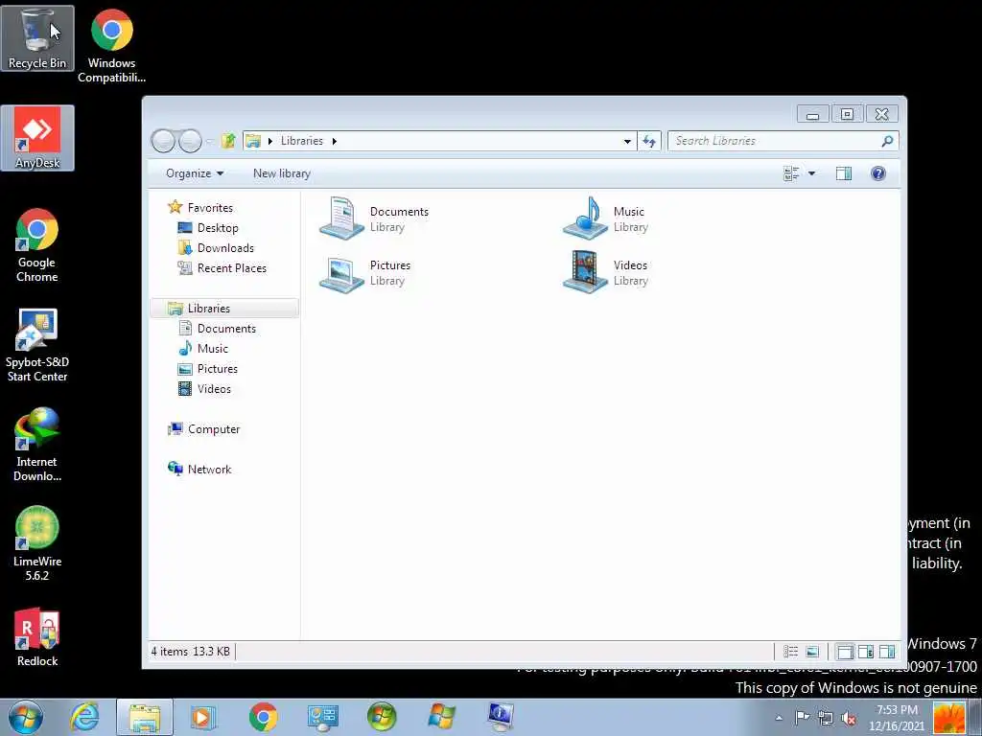Image resolution: width=982 pixels, height=736 pixels.
Task: Select Libraries in navigation pane
Action: [224, 308]
